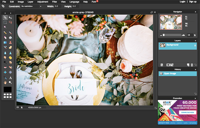Image resolution: width=200 pixels, height=128 pixels.
Task: Select the Hand pan tool
Action: (x=5, y=82)
